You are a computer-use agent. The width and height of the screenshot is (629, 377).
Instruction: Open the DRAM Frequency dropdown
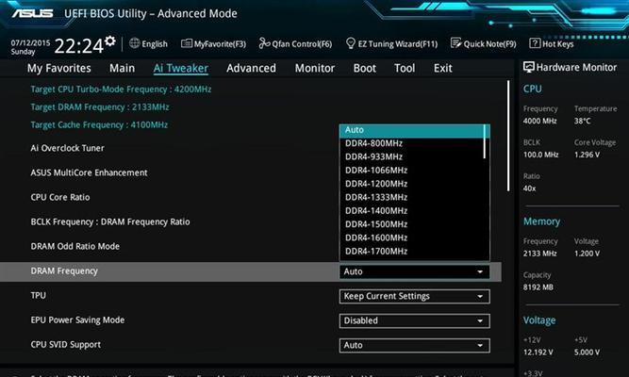point(414,271)
